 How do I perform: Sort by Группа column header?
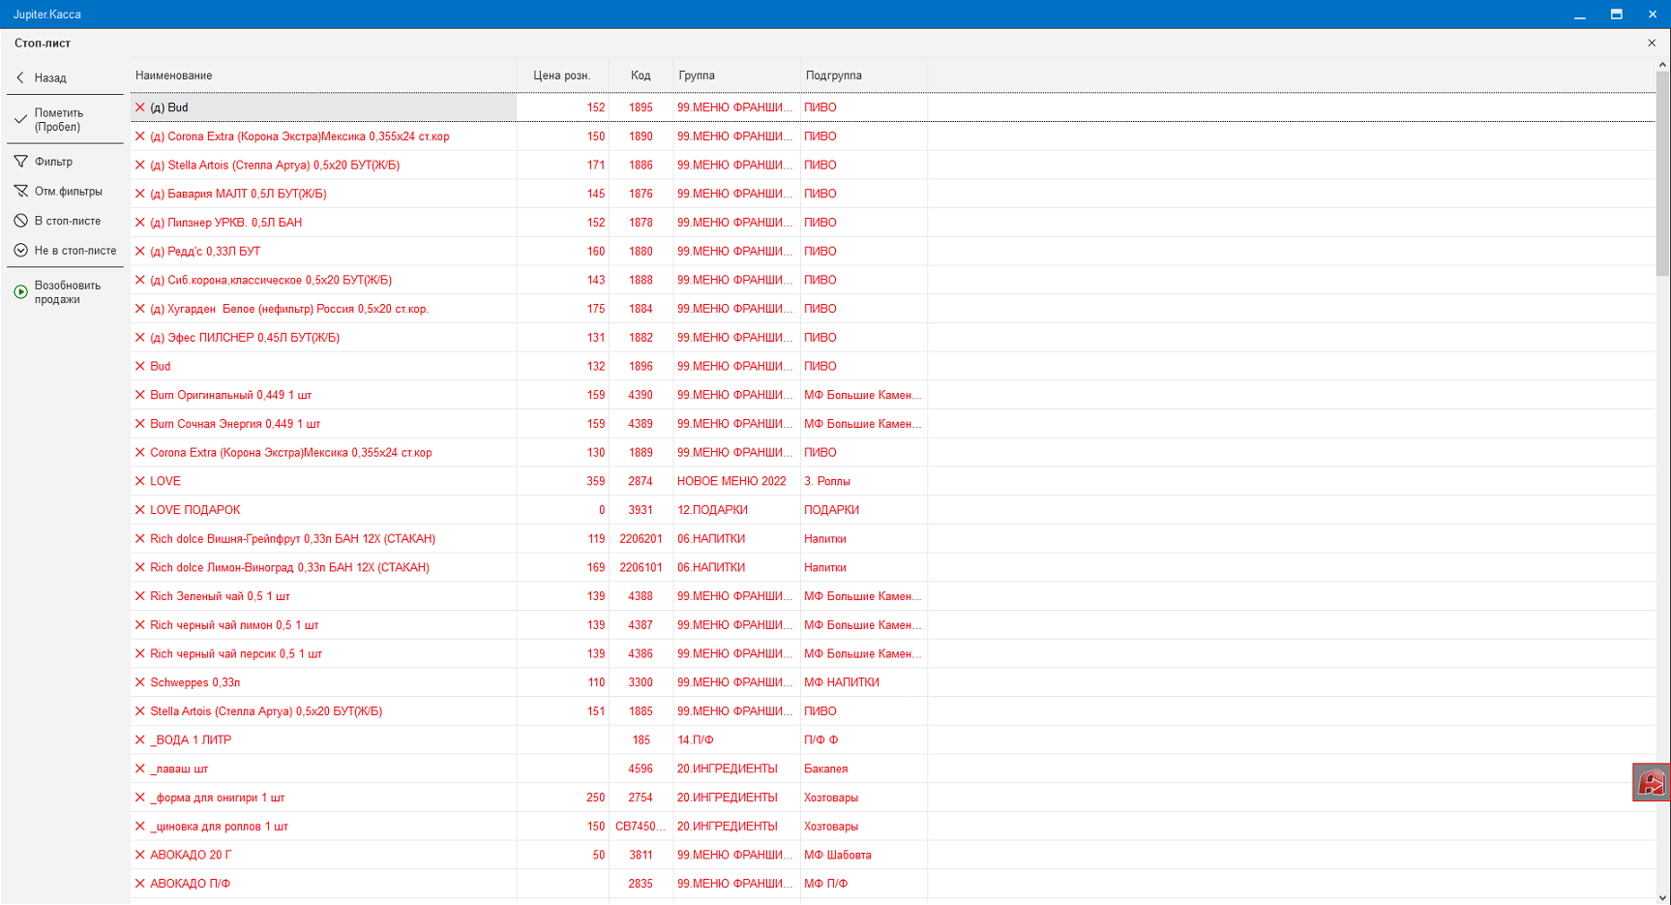(736, 75)
